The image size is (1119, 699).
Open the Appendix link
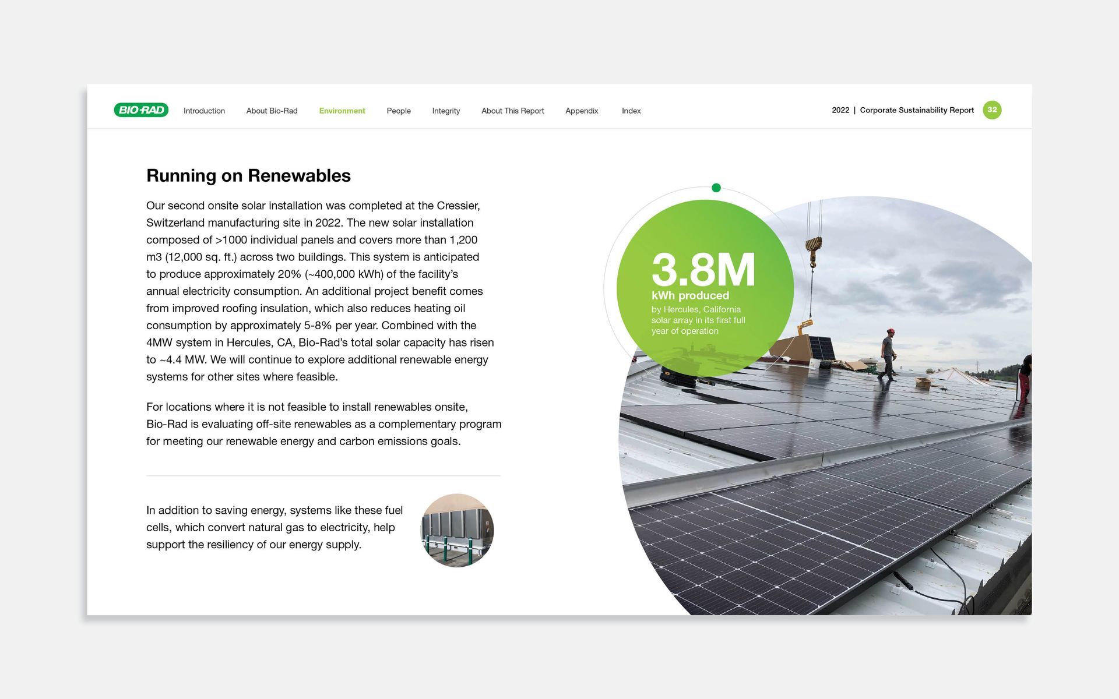point(582,111)
